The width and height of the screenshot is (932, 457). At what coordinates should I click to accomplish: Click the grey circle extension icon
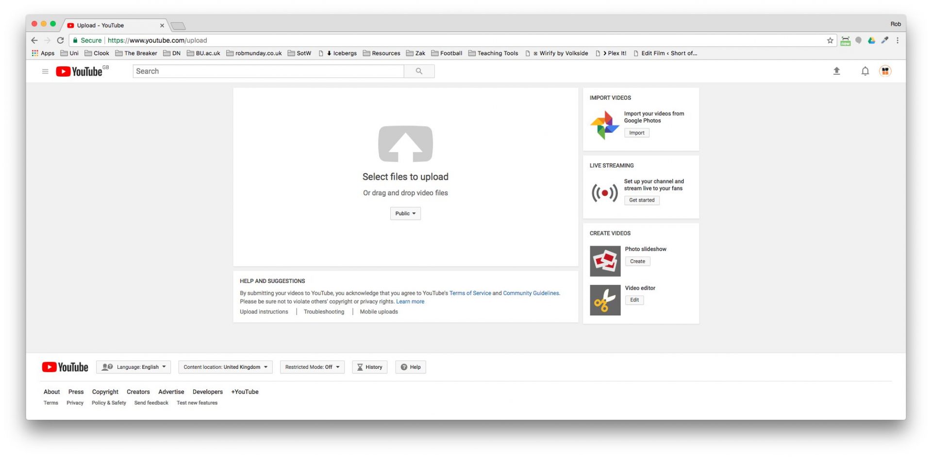[x=858, y=40]
